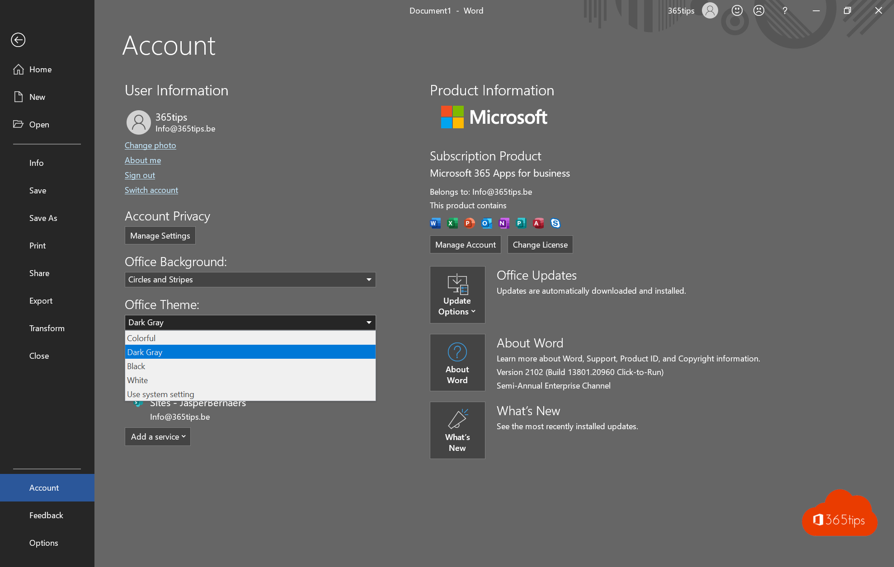This screenshot has height=567, width=894.
Task: Click the PowerPoint app icon in product list
Action: coord(469,223)
